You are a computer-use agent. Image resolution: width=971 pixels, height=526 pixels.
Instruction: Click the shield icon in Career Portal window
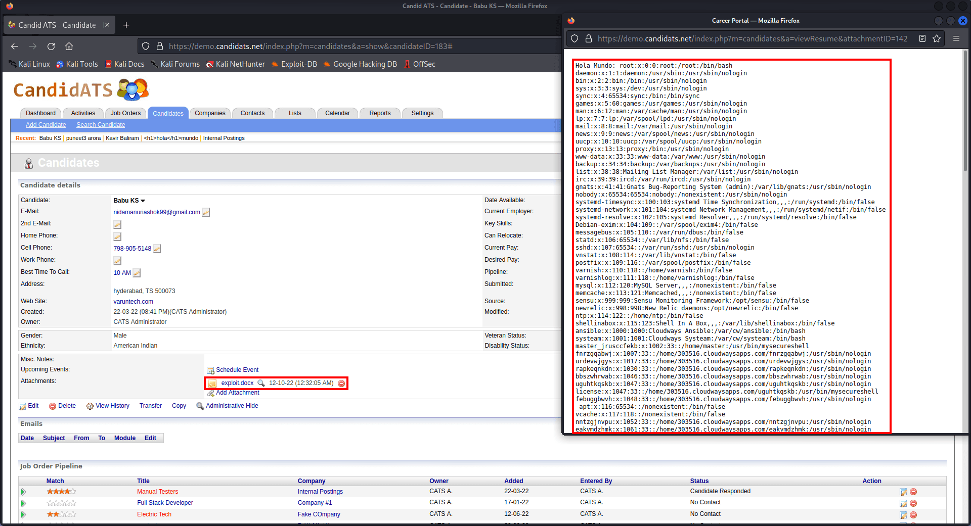coord(575,38)
